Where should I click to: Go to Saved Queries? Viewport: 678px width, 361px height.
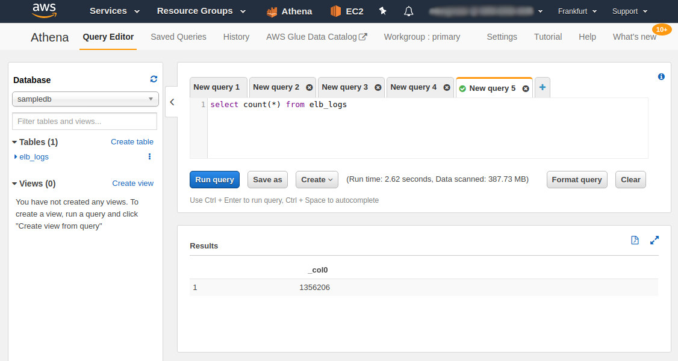tap(178, 37)
